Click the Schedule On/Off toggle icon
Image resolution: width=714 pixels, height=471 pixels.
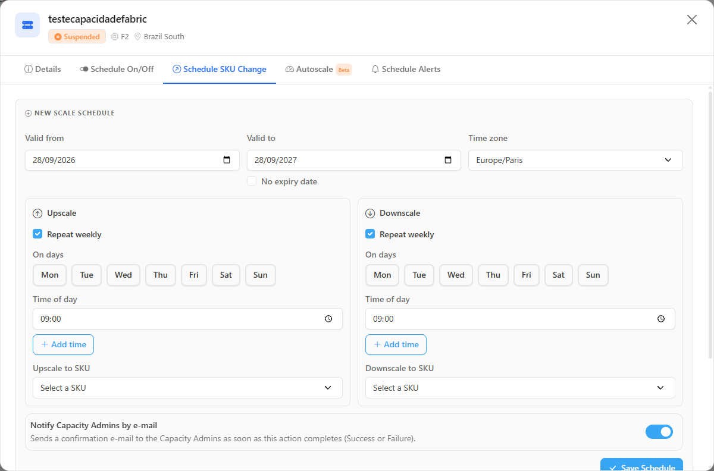pyautogui.click(x=84, y=70)
